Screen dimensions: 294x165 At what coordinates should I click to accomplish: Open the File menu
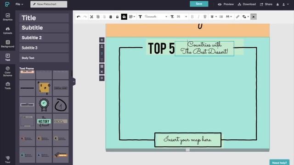pyautogui.click(x=19, y=4)
